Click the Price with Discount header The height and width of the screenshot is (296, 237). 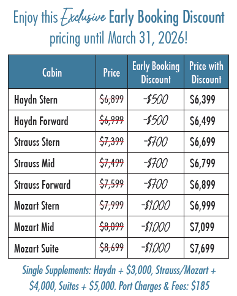[x=206, y=72]
